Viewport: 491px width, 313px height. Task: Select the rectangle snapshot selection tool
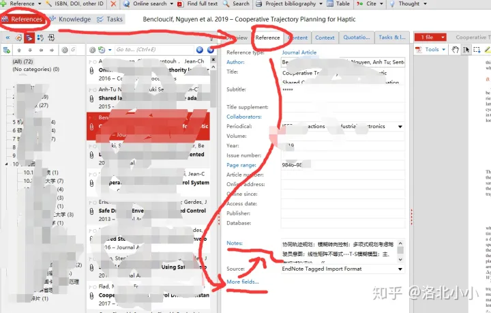[x=477, y=50]
